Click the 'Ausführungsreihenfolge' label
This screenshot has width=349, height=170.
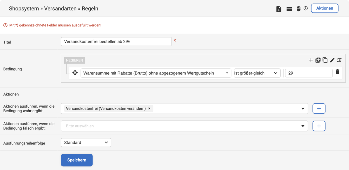click(24, 143)
